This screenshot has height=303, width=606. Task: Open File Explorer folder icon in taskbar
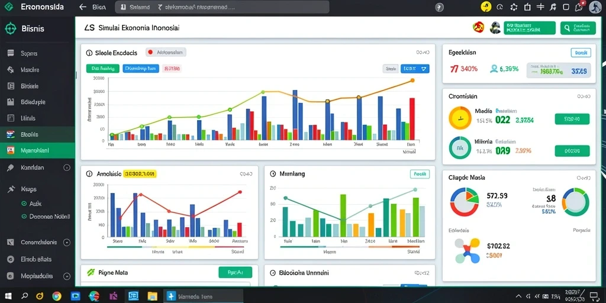[x=153, y=296]
